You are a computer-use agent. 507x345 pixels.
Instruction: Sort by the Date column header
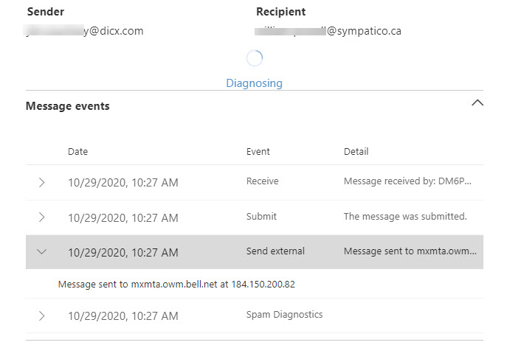77,152
